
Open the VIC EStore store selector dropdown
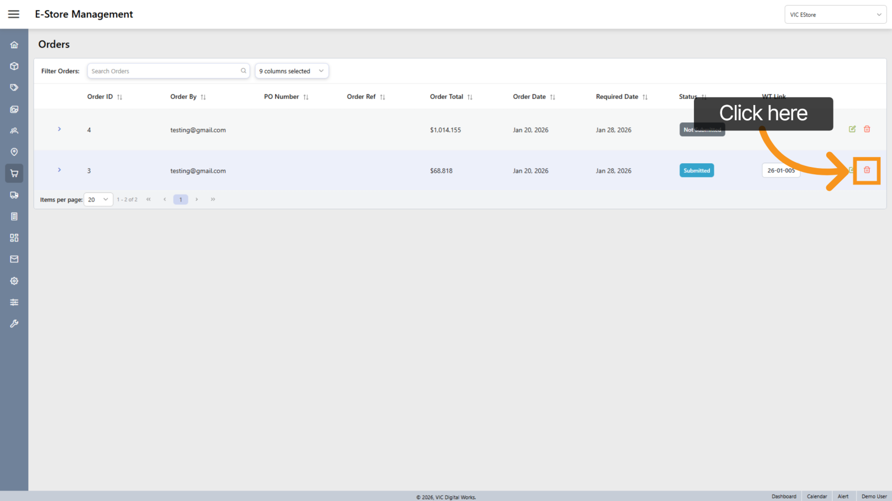point(835,15)
